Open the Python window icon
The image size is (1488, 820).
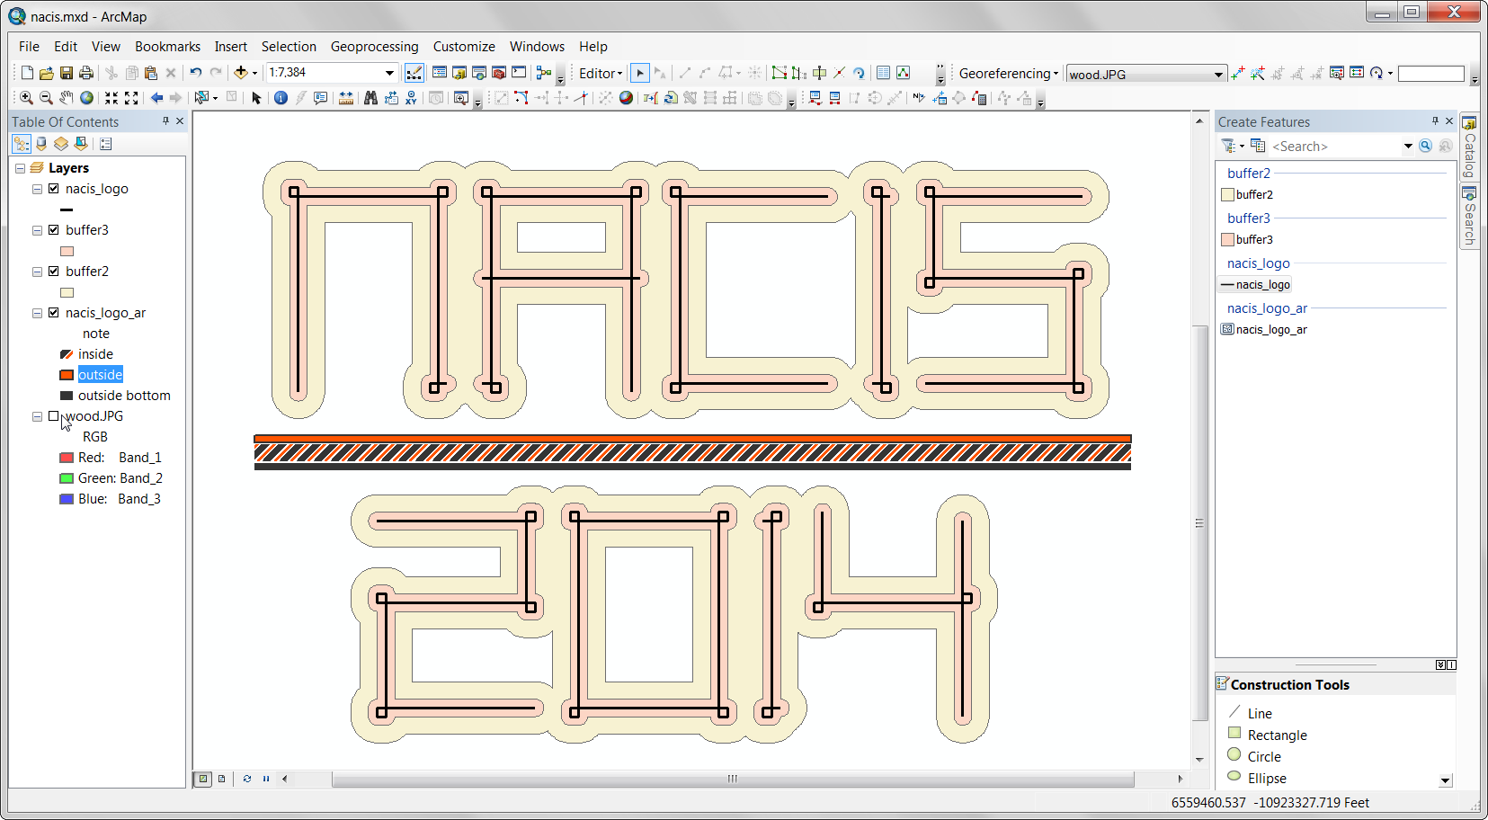coord(519,73)
